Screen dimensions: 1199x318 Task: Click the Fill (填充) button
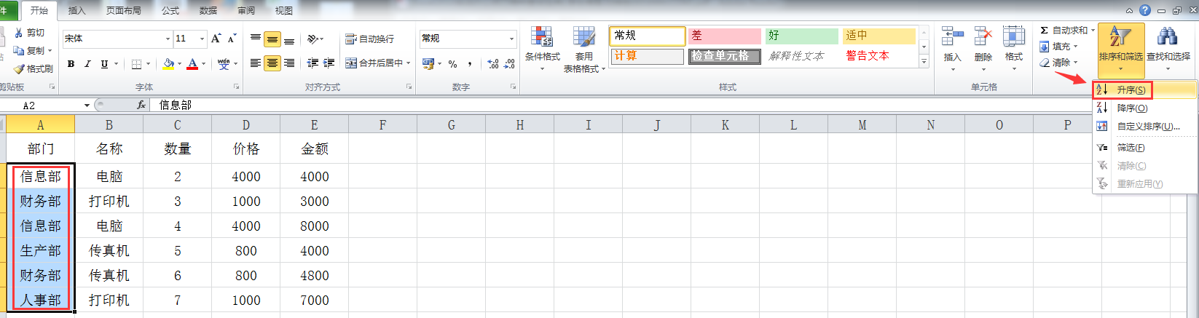tap(1058, 46)
